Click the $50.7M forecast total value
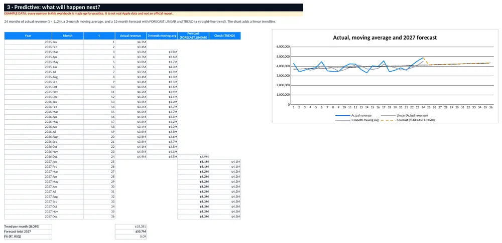 131,231
